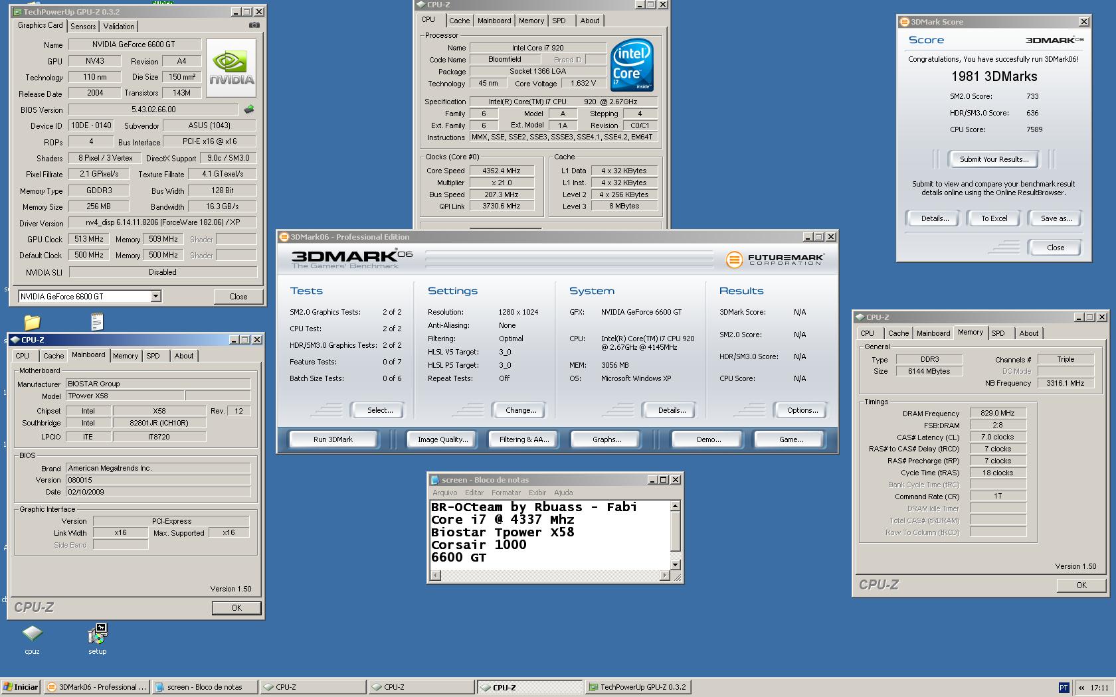The image size is (1116, 697).
Task: Click Submit Your Results button
Action: [994, 159]
